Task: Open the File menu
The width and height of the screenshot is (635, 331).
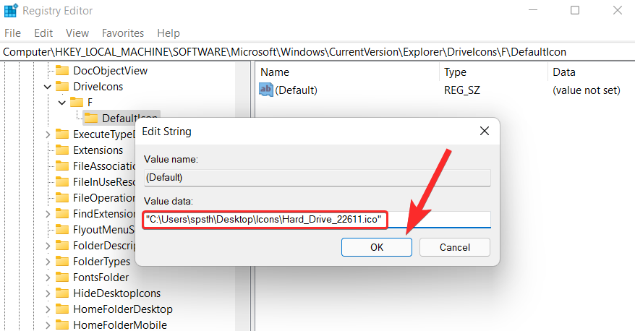Action: point(12,33)
